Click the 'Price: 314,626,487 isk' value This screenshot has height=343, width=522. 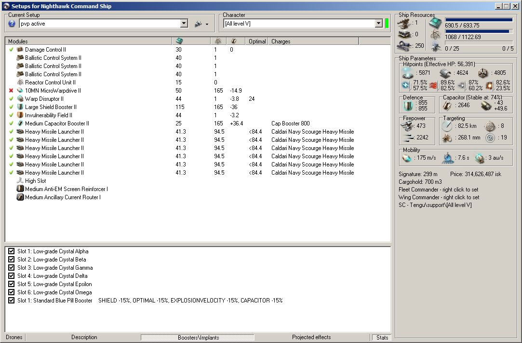click(x=475, y=174)
